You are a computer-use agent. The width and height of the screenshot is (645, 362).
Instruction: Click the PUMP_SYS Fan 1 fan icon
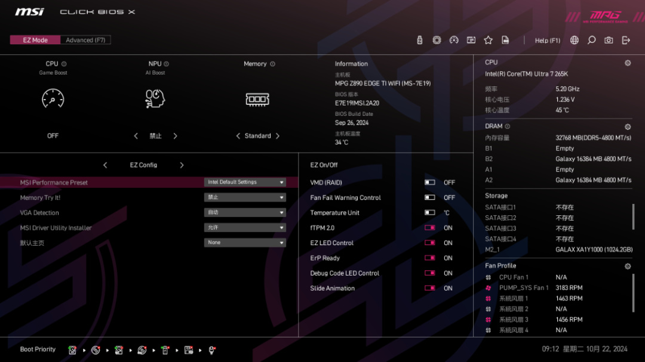coord(489,288)
